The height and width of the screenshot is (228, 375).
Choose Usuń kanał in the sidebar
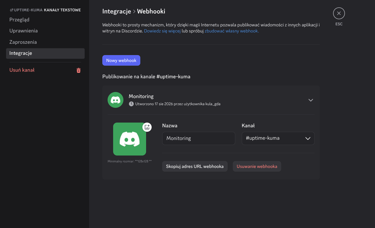coord(45,70)
